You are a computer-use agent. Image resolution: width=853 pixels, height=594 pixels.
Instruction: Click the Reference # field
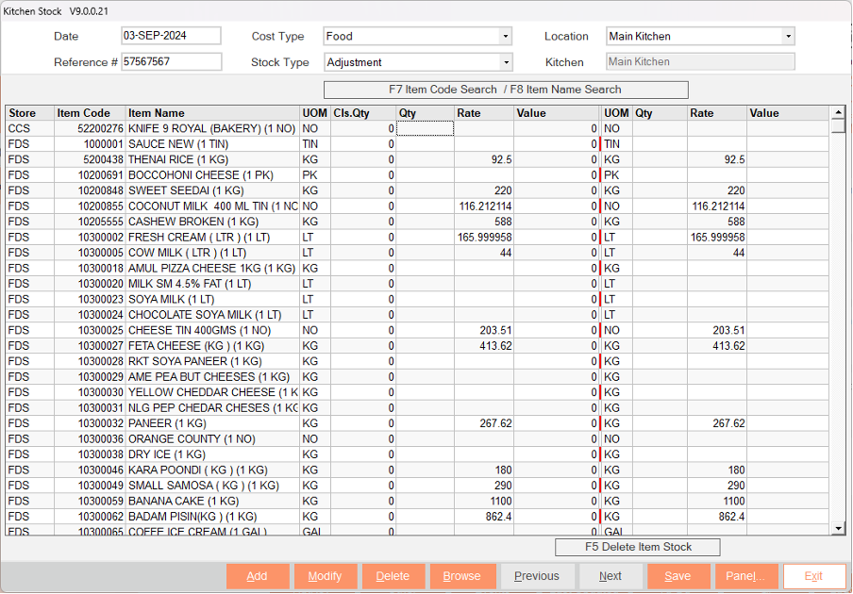tap(171, 62)
